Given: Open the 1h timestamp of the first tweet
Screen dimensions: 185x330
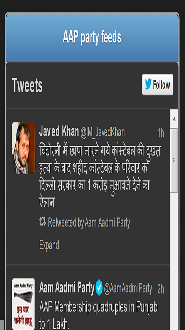Looking at the screenshot, I should 161,133.
